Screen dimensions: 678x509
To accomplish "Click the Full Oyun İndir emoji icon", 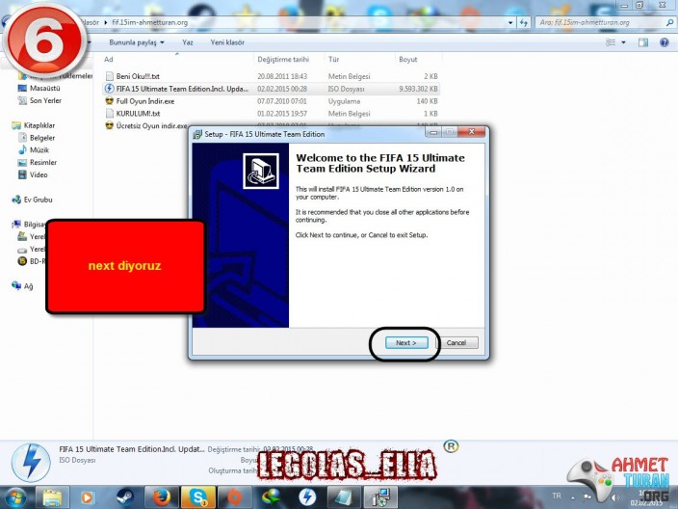I will [x=110, y=101].
